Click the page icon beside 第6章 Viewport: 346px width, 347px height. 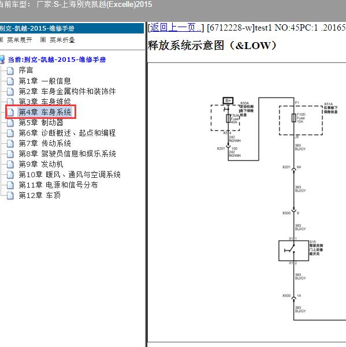coord(10,133)
